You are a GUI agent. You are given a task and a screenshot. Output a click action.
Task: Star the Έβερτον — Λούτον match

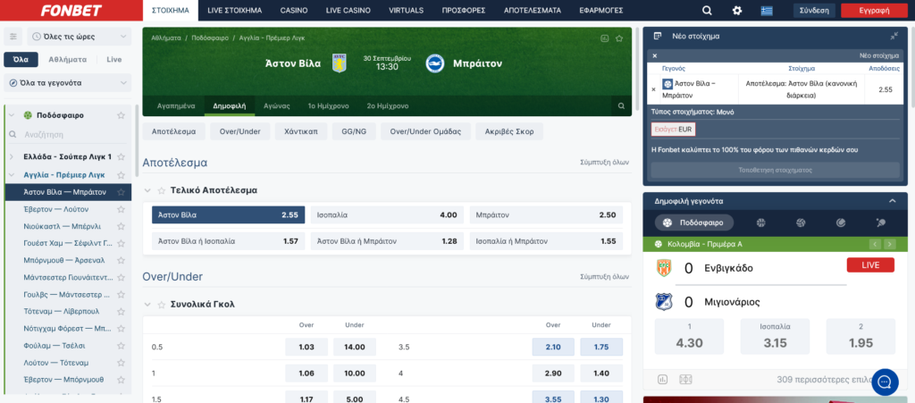point(121,209)
